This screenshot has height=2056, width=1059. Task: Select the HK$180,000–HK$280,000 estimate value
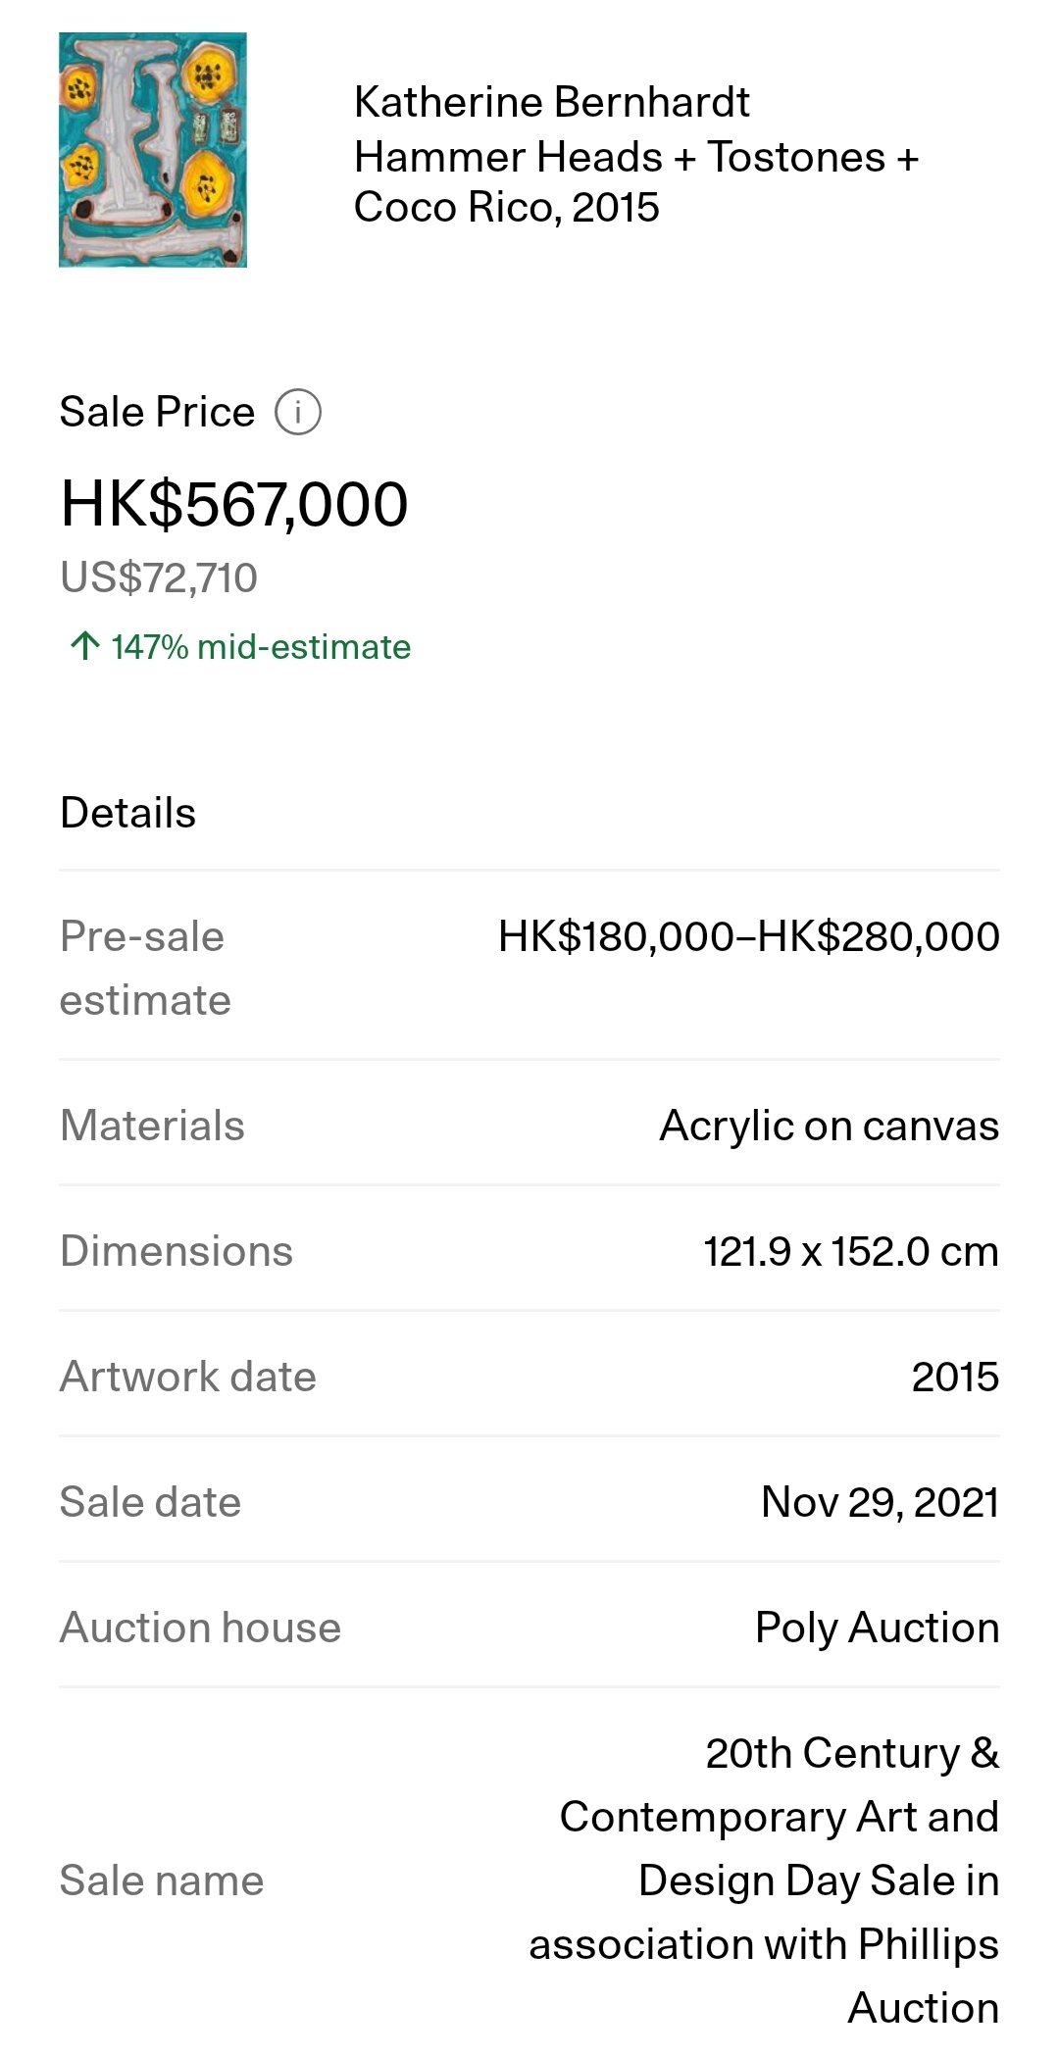[x=748, y=936]
